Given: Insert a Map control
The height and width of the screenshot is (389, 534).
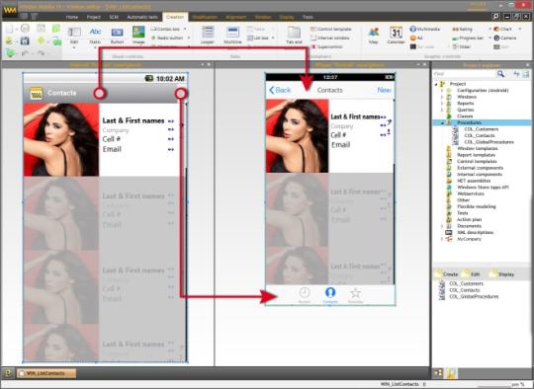Looking at the screenshot, I should click(x=374, y=36).
